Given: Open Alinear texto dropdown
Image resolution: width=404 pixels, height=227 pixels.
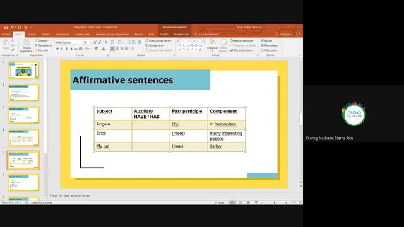Looking at the screenshot, I should pos(155,45).
